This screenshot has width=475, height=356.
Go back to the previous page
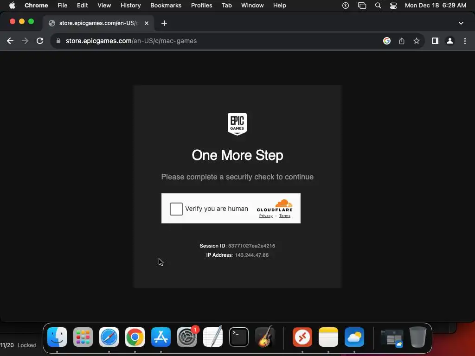point(10,41)
